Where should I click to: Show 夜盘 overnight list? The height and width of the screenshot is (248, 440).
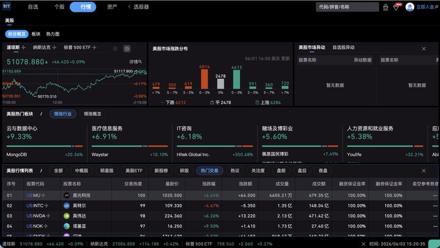[323, 170]
